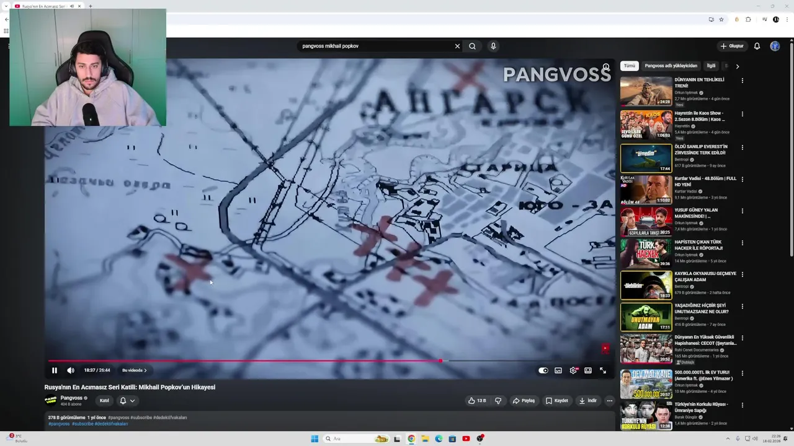Open Chrome three-dot menu

[x=787, y=19]
